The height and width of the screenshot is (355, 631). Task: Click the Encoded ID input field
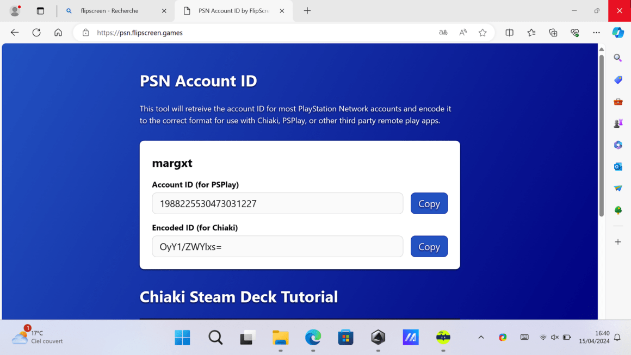tap(277, 246)
